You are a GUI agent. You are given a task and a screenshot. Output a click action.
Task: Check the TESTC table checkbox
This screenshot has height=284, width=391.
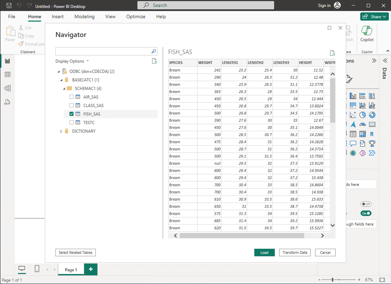[x=71, y=123]
